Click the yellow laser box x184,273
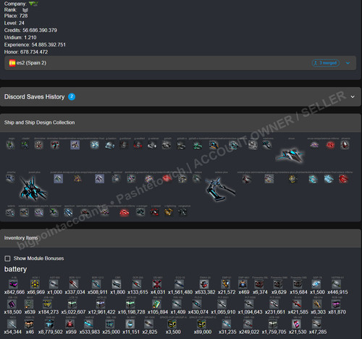 click(47, 304)
